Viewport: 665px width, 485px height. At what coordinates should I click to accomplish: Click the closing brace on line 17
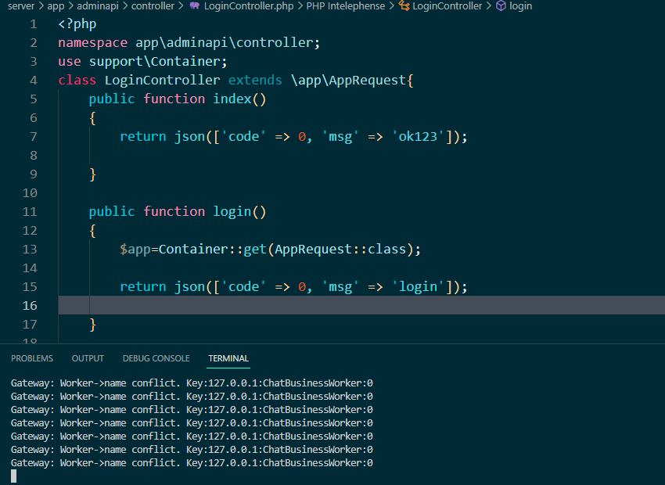pyautogui.click(x=93, y=325)
